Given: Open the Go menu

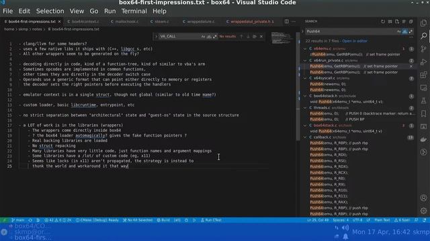Looking at the screenshot, I should point(94,11).
